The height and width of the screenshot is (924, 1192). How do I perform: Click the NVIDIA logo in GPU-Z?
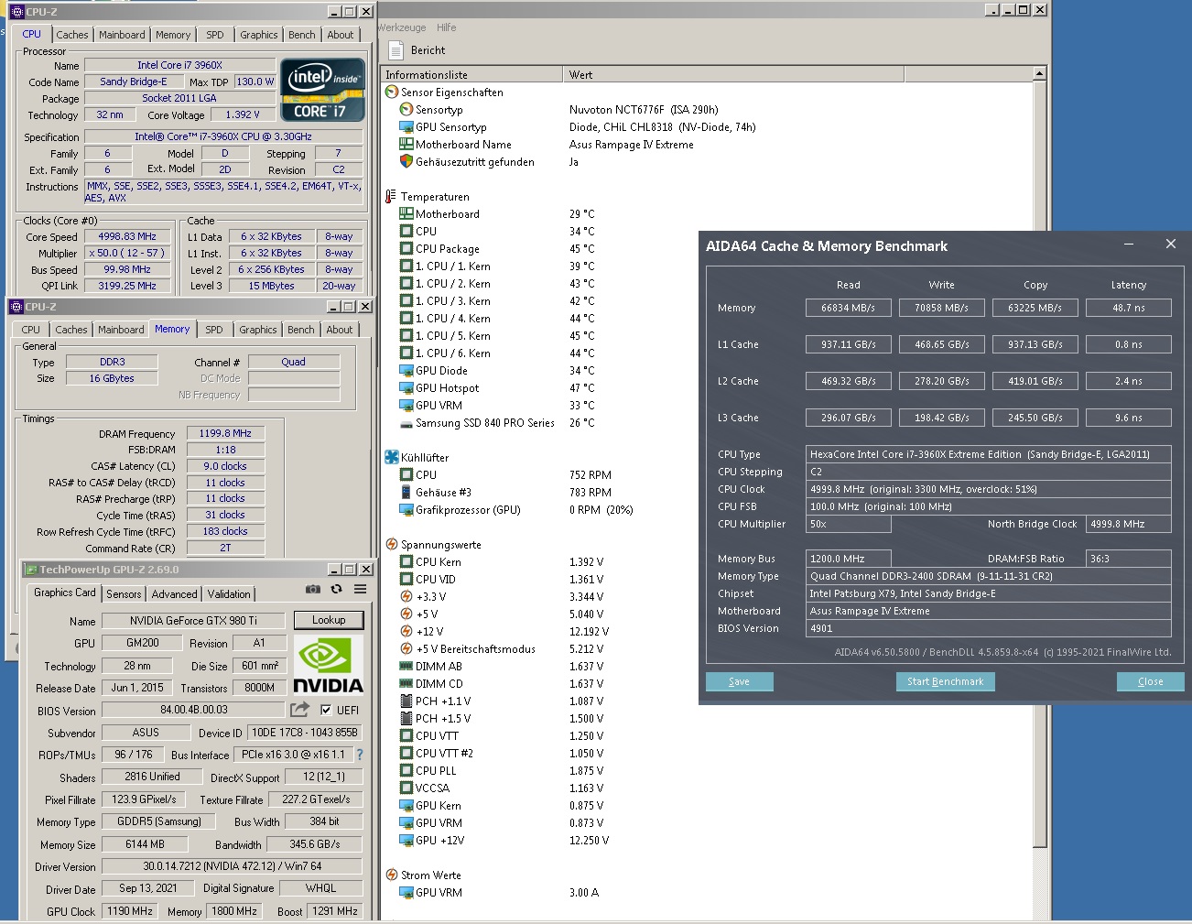(x=328, y=665)
